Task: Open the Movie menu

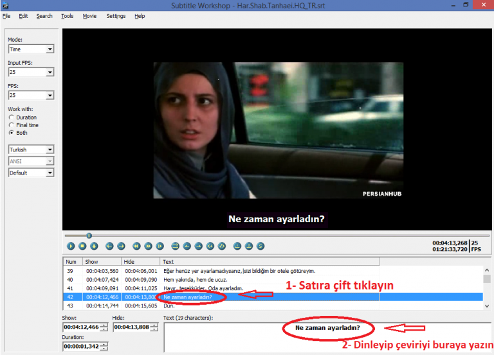Action: click(x=89, y=16)
